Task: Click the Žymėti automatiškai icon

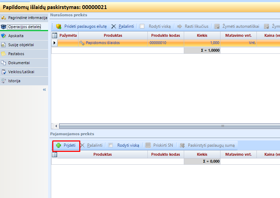Action: pyautogui.click(x=217, y=26)
